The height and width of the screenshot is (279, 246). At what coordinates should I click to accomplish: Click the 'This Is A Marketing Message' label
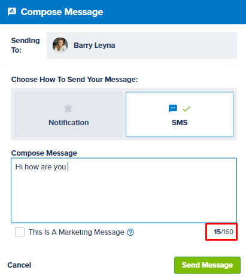click(77, 232)
